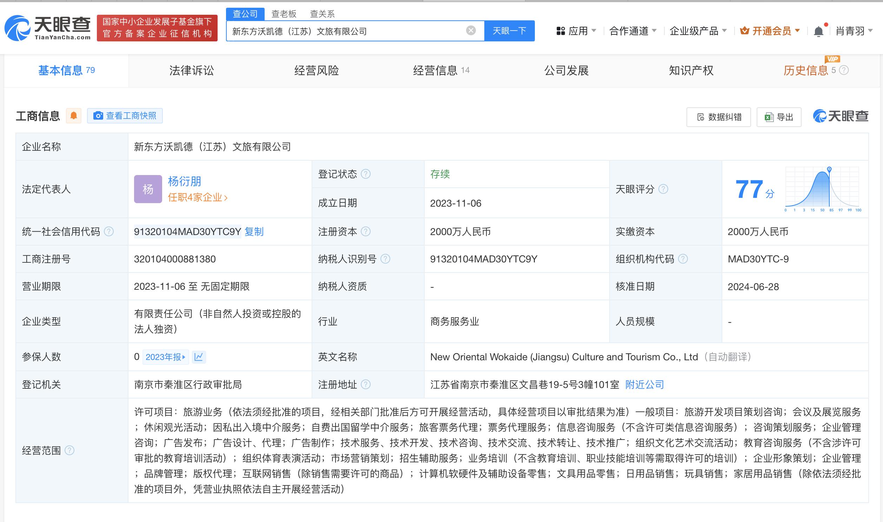883x522 pixels.
Task: Clear search box using the × icon
Action: [471, 31]
